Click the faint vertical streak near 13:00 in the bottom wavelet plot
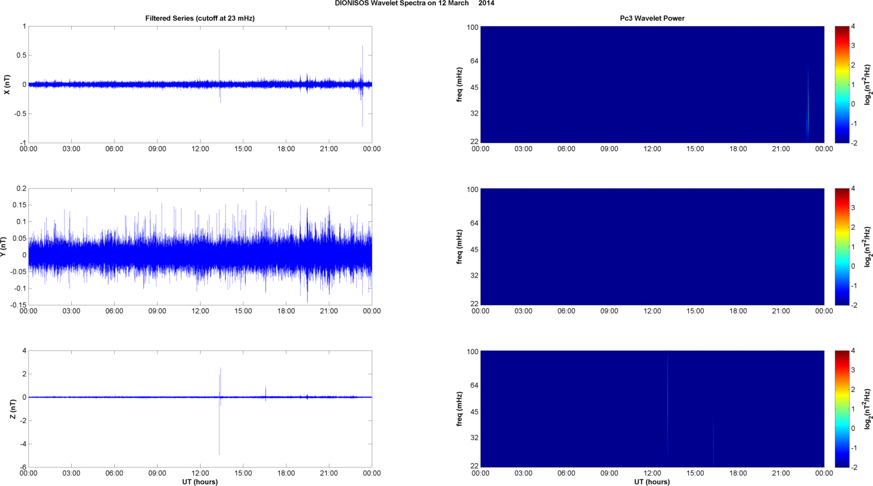 [x=667, y=404]
